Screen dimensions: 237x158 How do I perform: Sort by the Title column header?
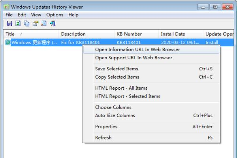click(31, 34)
